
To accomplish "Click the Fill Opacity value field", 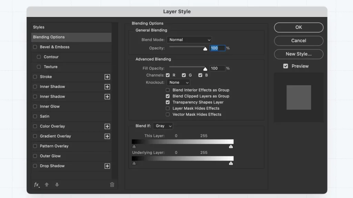I will coord(217,68).
